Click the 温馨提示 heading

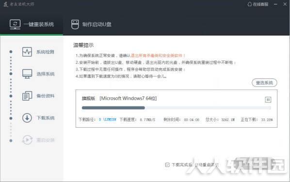pos(83,45)
